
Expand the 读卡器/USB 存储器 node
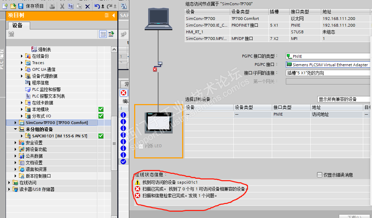9,189
